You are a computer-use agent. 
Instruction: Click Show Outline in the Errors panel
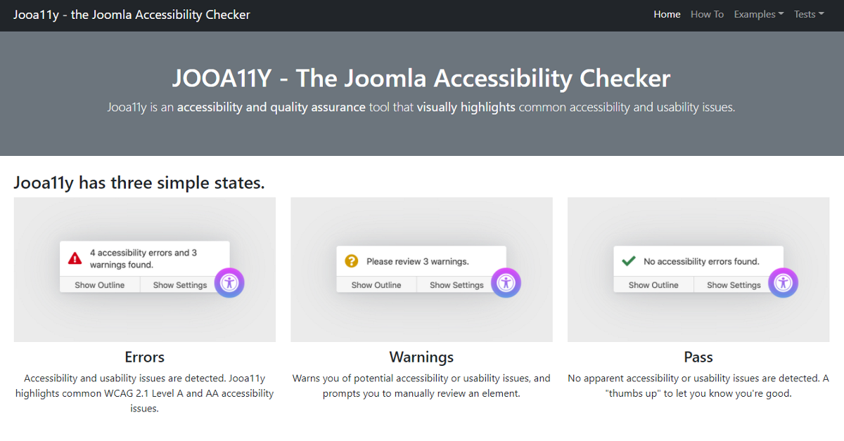100,285
